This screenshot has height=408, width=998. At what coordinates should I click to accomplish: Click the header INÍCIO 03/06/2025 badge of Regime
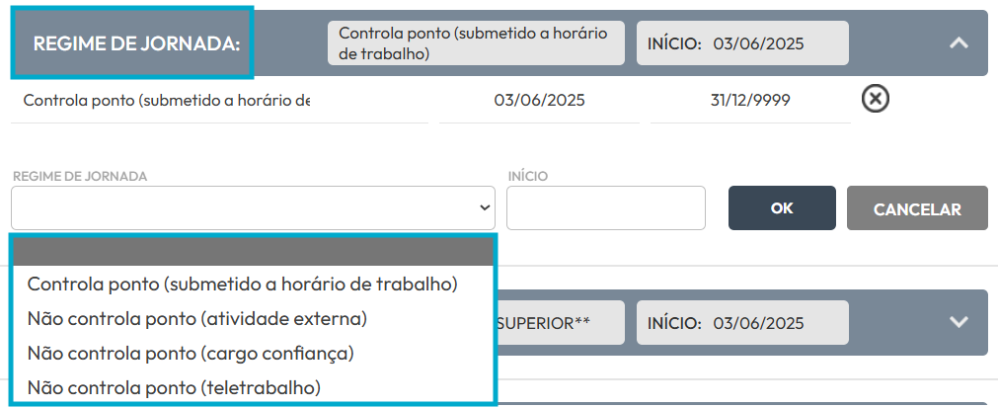click(742, 43)
